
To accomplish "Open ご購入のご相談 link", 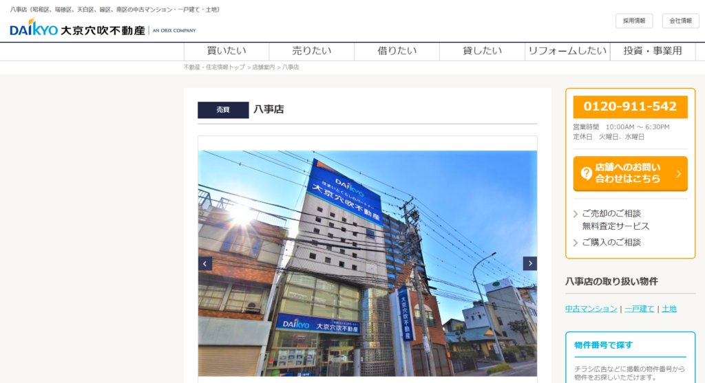I will pos(611,243).
